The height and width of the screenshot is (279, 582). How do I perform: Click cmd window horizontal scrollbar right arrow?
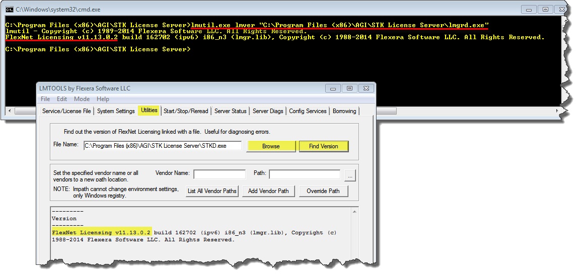tap(557, 111)
